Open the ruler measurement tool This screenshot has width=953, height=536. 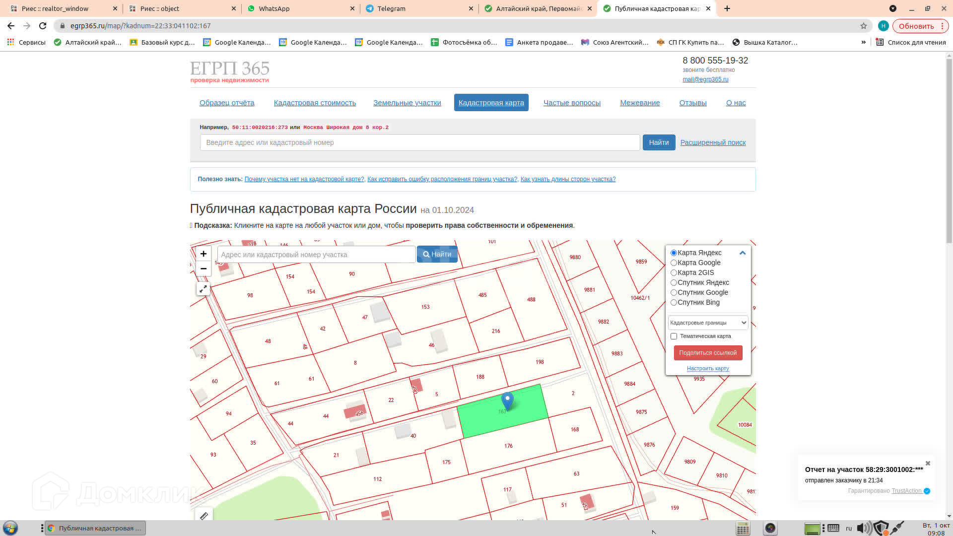pyautogui.click(x=204, y=516)
